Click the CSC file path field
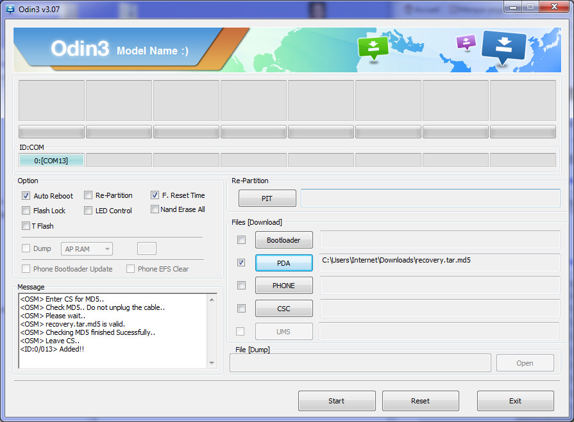This screenshot has width=574, height=422. [x=441, y=309]
